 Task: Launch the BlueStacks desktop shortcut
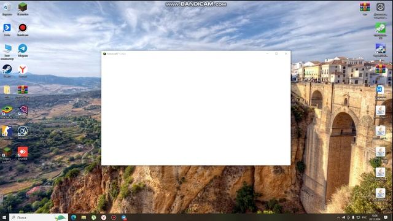coord(7,110)
